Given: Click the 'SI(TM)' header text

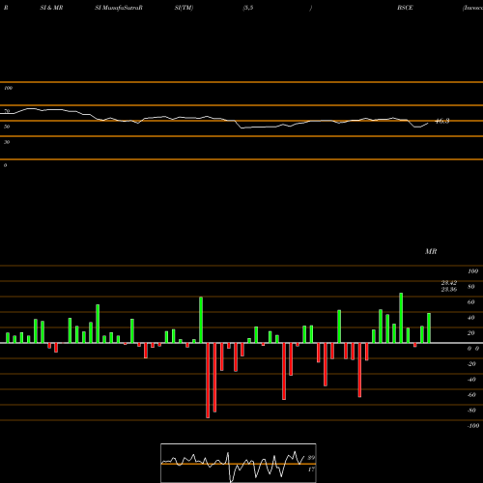Looking at the screenshot, I should (184, 8).
